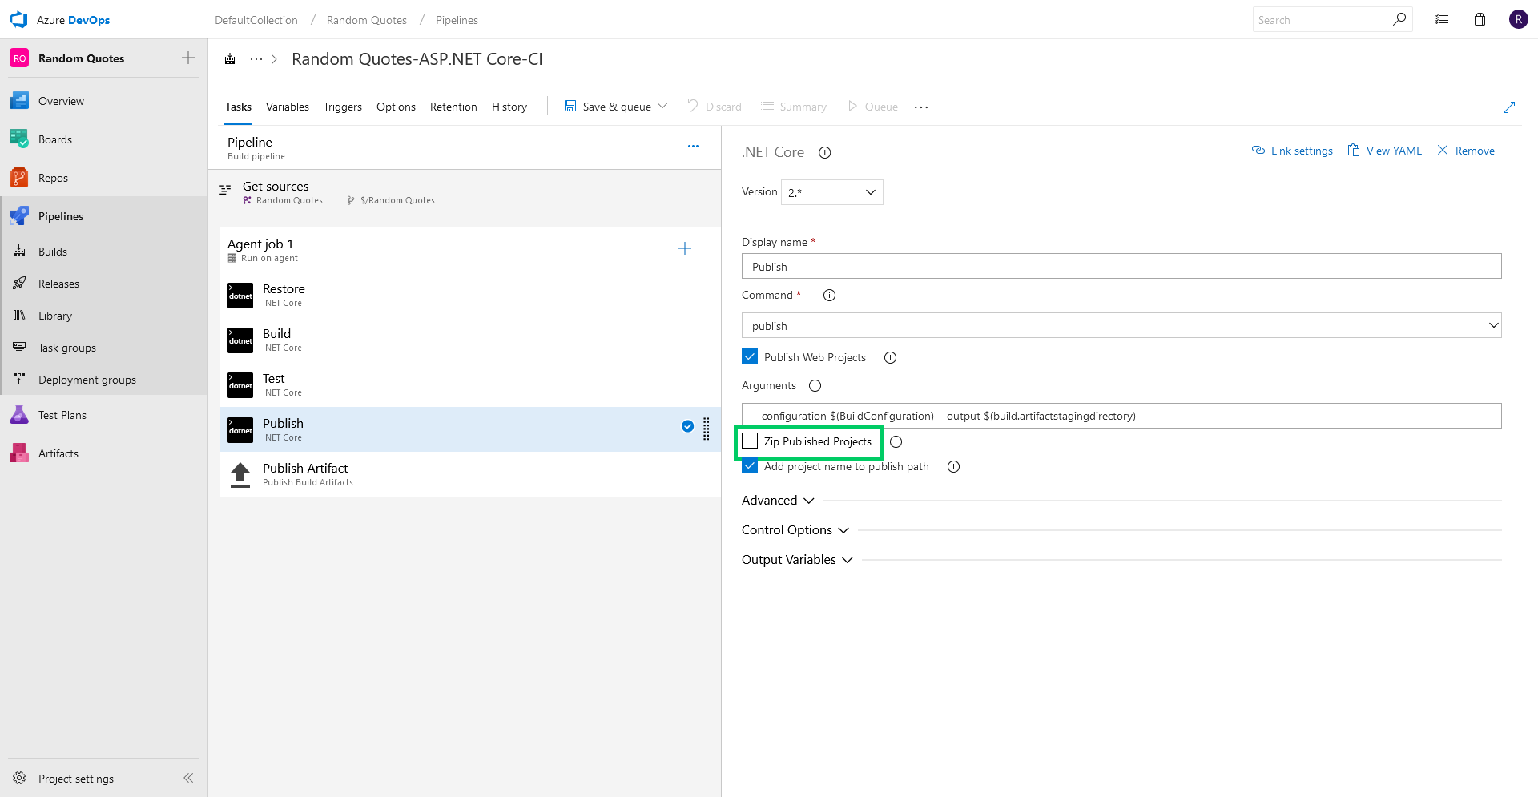Image resolution: width=1538 pixels, height=797 pixels.
Task: Toggle the Publish task selected checkmark
Action: click(x=687, y=426)
